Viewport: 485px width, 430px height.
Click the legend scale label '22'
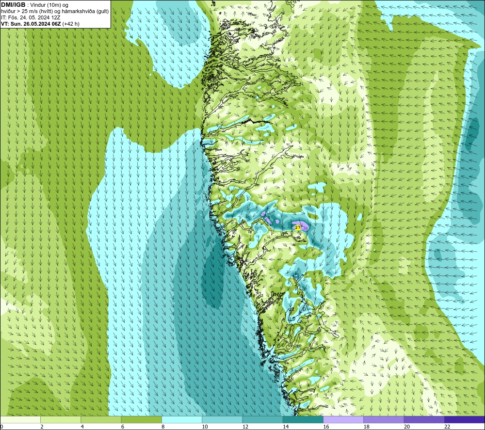coord(447,427)
